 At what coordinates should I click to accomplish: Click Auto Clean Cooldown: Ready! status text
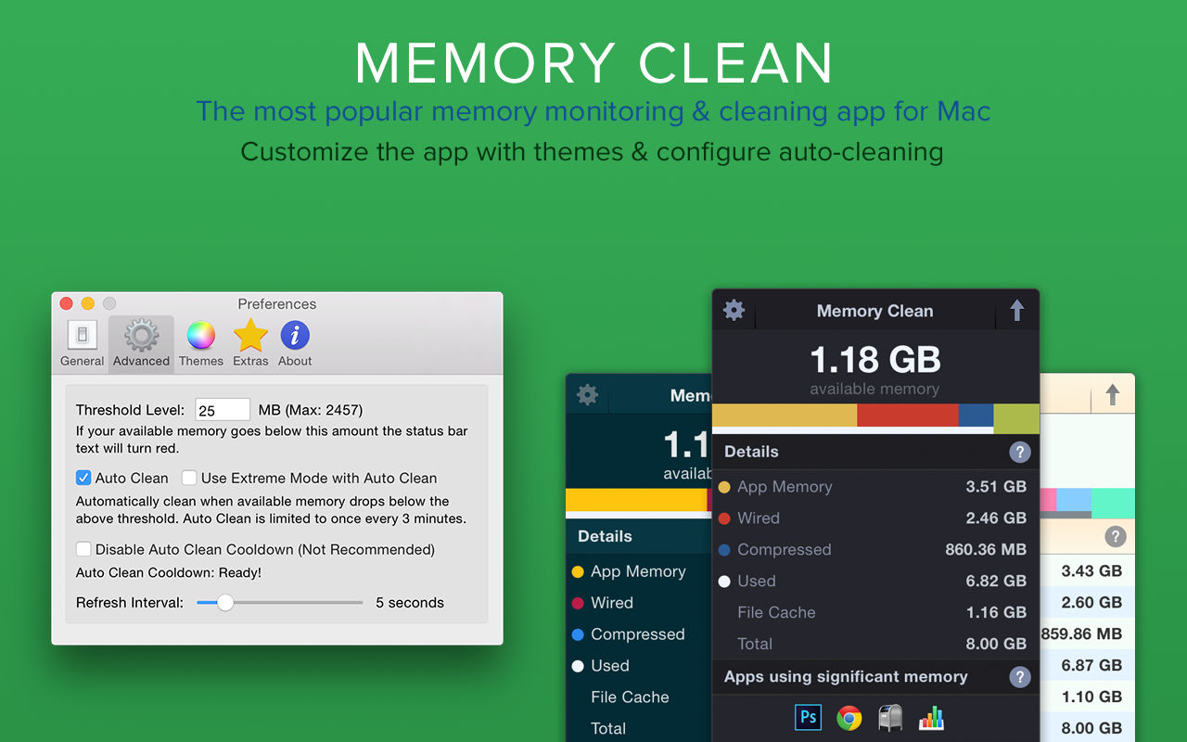click(169, 573)
